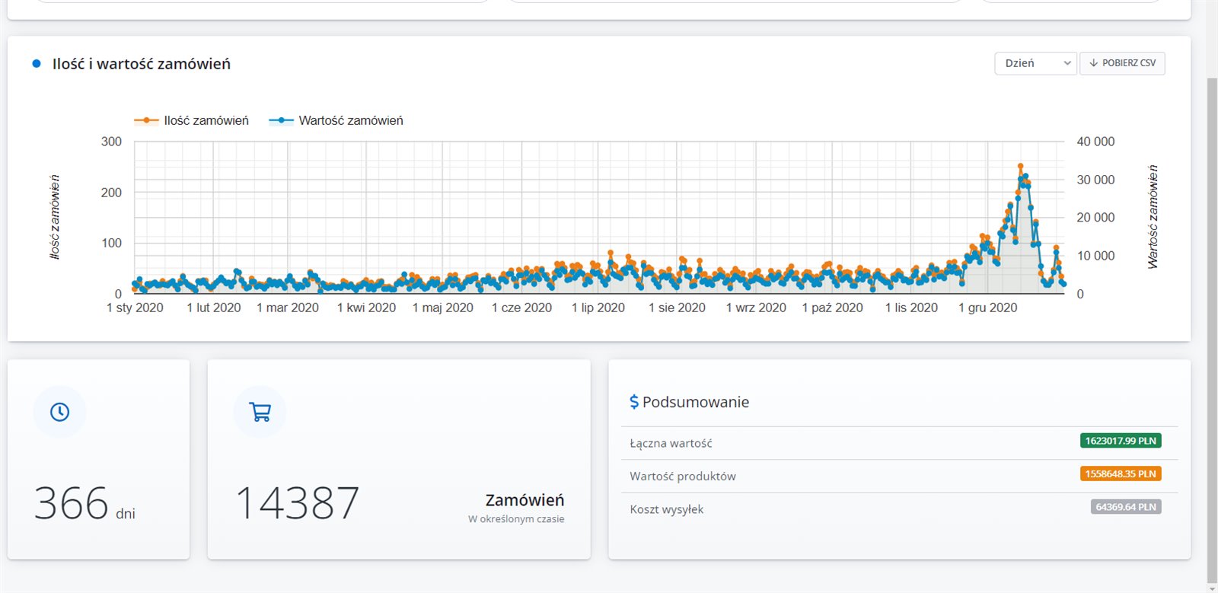Click the clock icon in the days card

point(59,412)
